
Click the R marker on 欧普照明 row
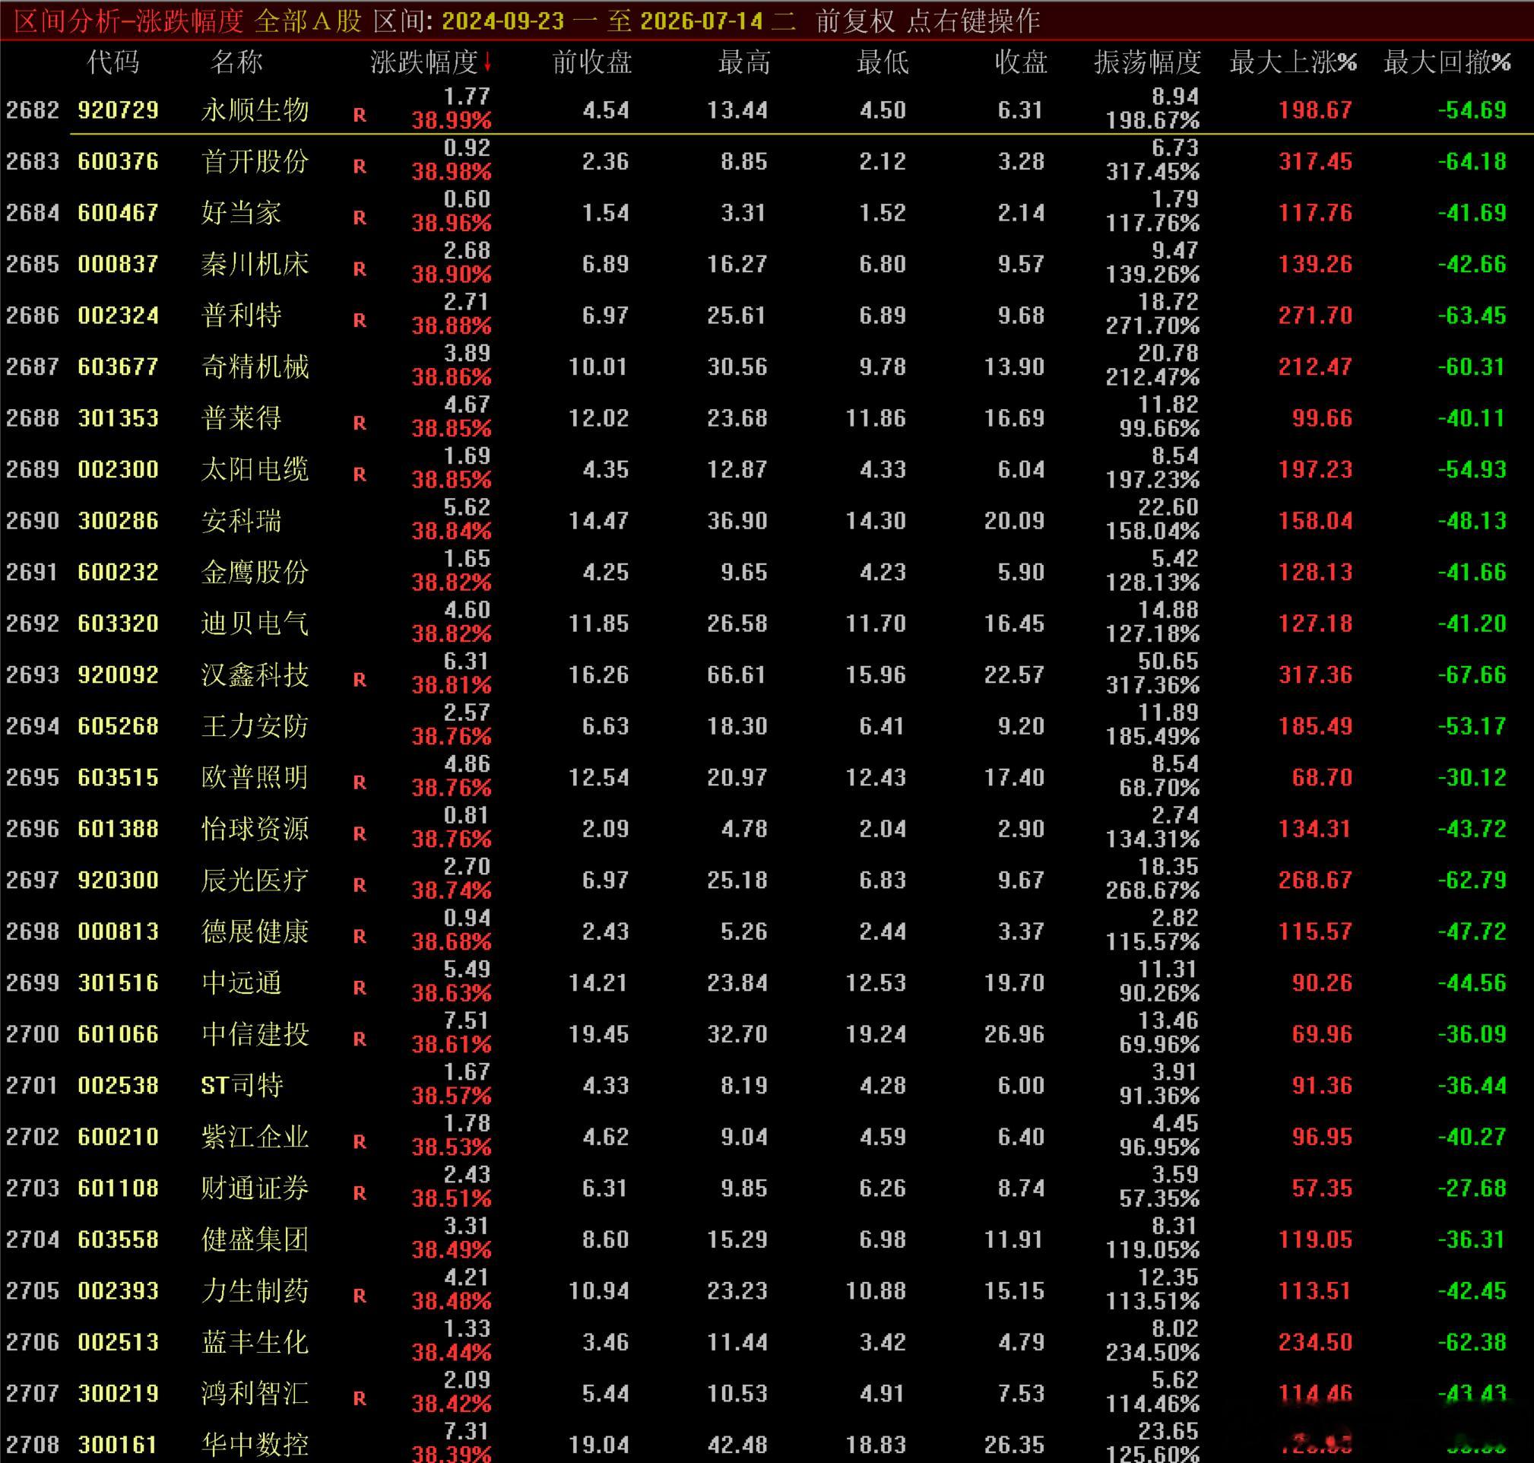coord(360,782)
